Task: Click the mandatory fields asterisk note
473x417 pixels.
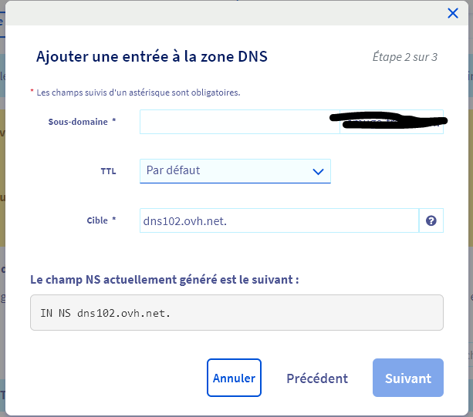Action: coord(137,92)
